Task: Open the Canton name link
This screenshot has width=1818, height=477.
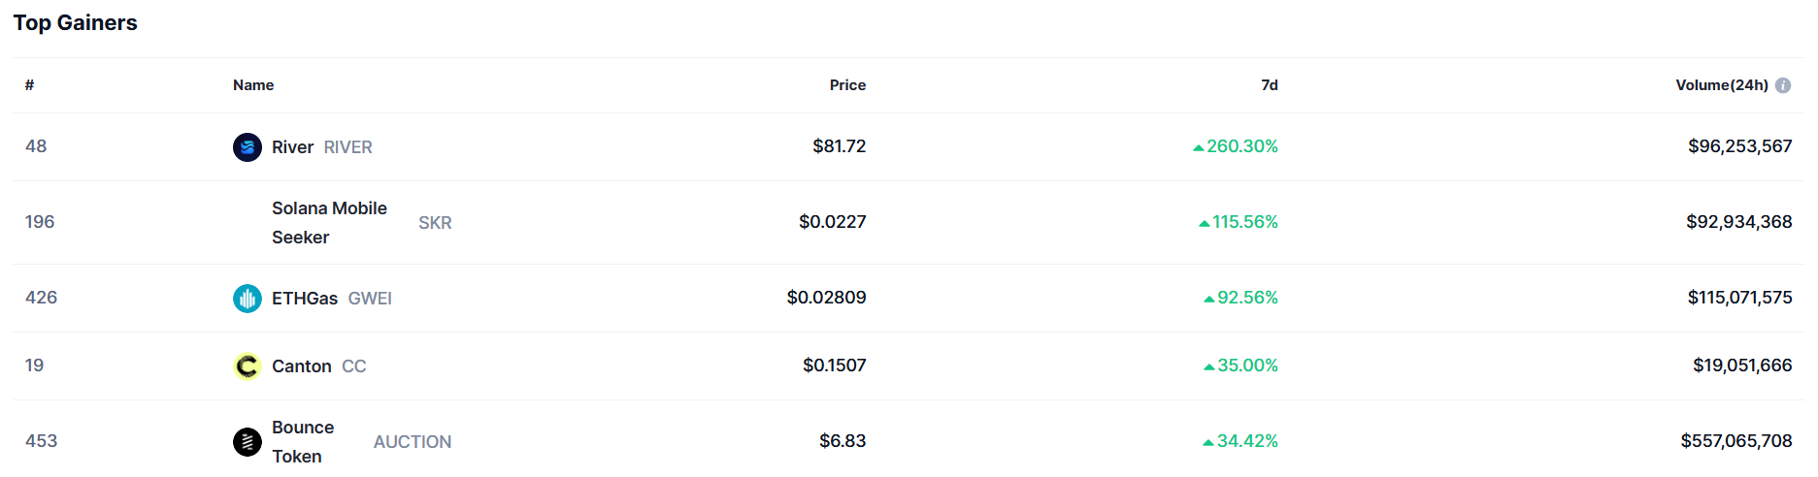Action: point(302,366)
